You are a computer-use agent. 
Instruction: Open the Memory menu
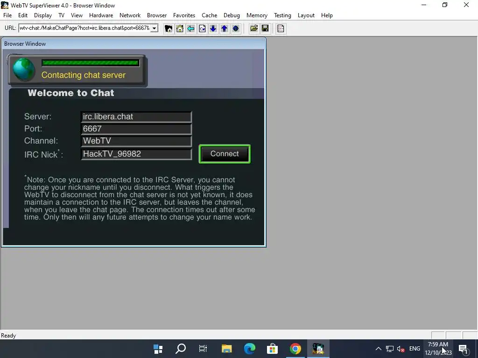(257, 15)
